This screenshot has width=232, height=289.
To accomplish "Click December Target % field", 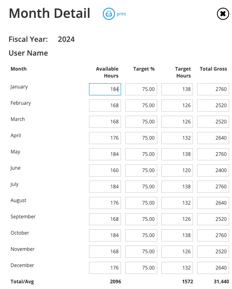I will point(141,267).
